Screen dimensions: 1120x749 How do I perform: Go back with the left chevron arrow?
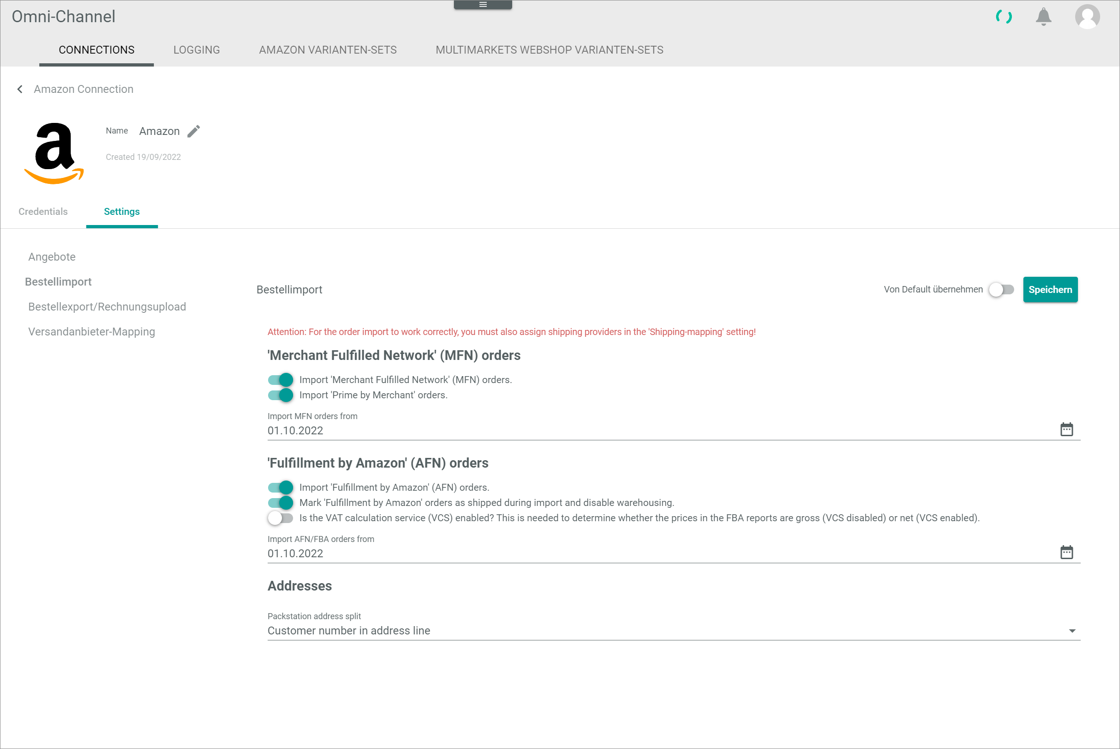pos(20,89)
